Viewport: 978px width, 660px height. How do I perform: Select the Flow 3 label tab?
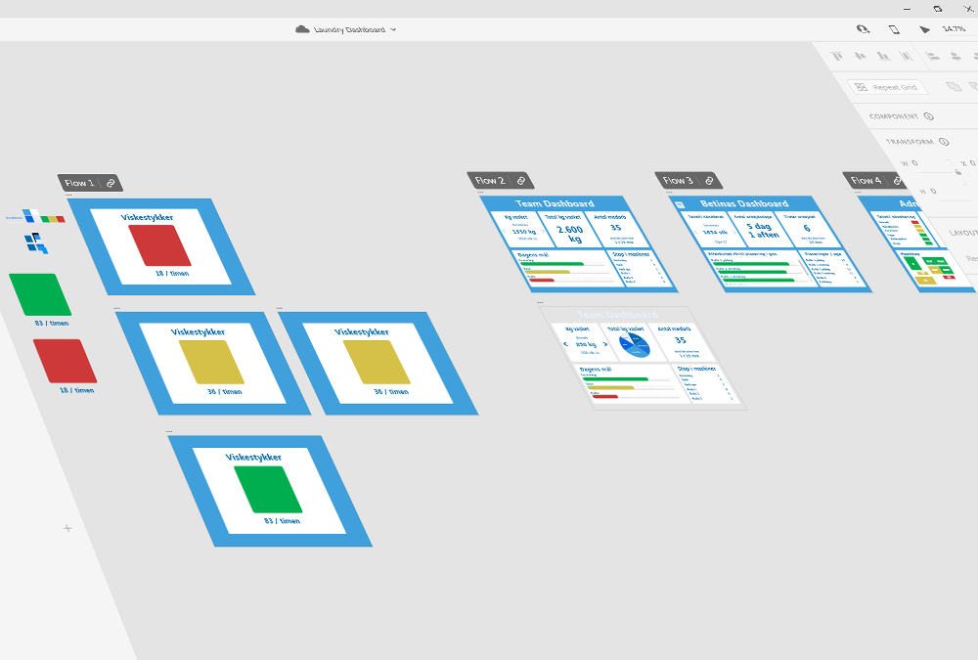(x=677, y=181)
